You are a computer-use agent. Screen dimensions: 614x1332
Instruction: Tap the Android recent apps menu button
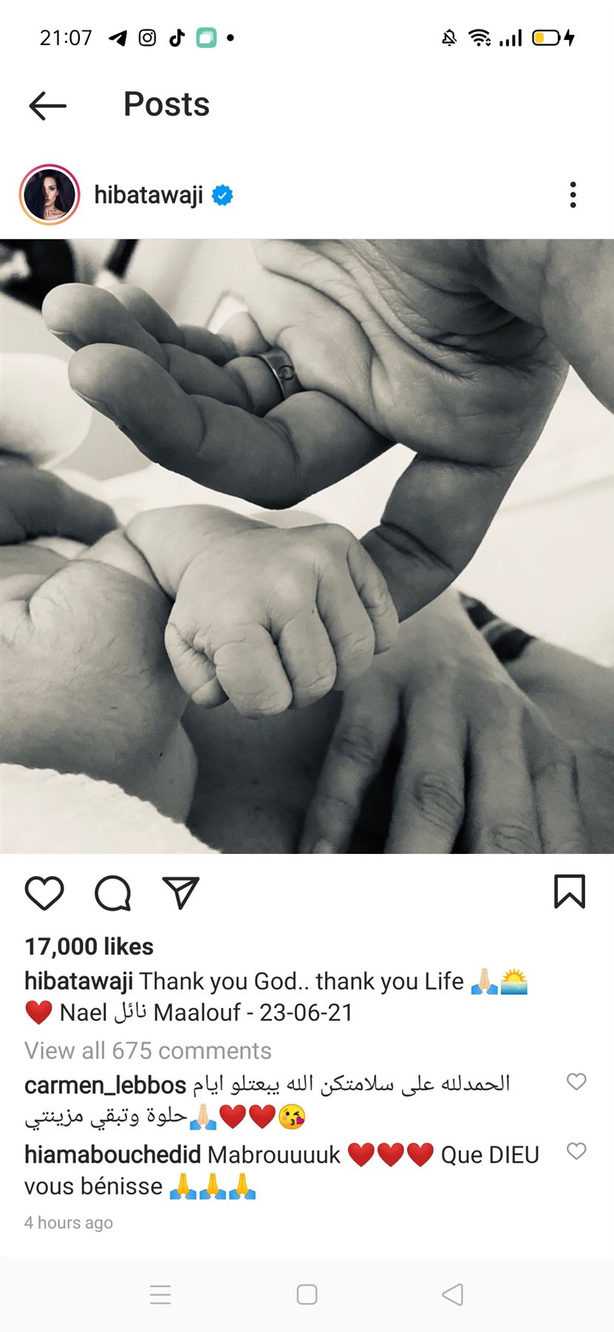pyautogui.click(x=160, y=1294)
